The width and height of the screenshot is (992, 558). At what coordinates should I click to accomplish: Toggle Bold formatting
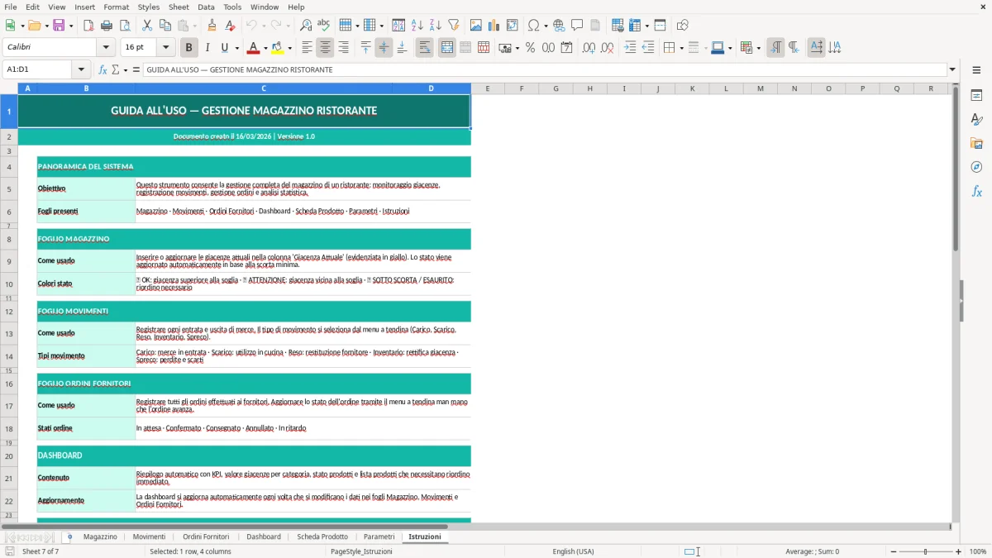coord(189,48)
